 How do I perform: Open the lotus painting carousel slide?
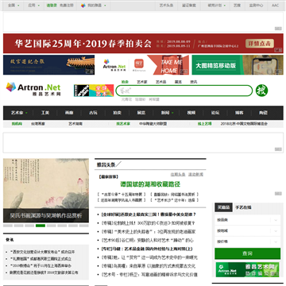pyautogui.click(x=46, y=191)
